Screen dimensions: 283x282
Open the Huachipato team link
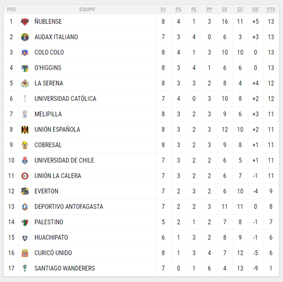51,238
